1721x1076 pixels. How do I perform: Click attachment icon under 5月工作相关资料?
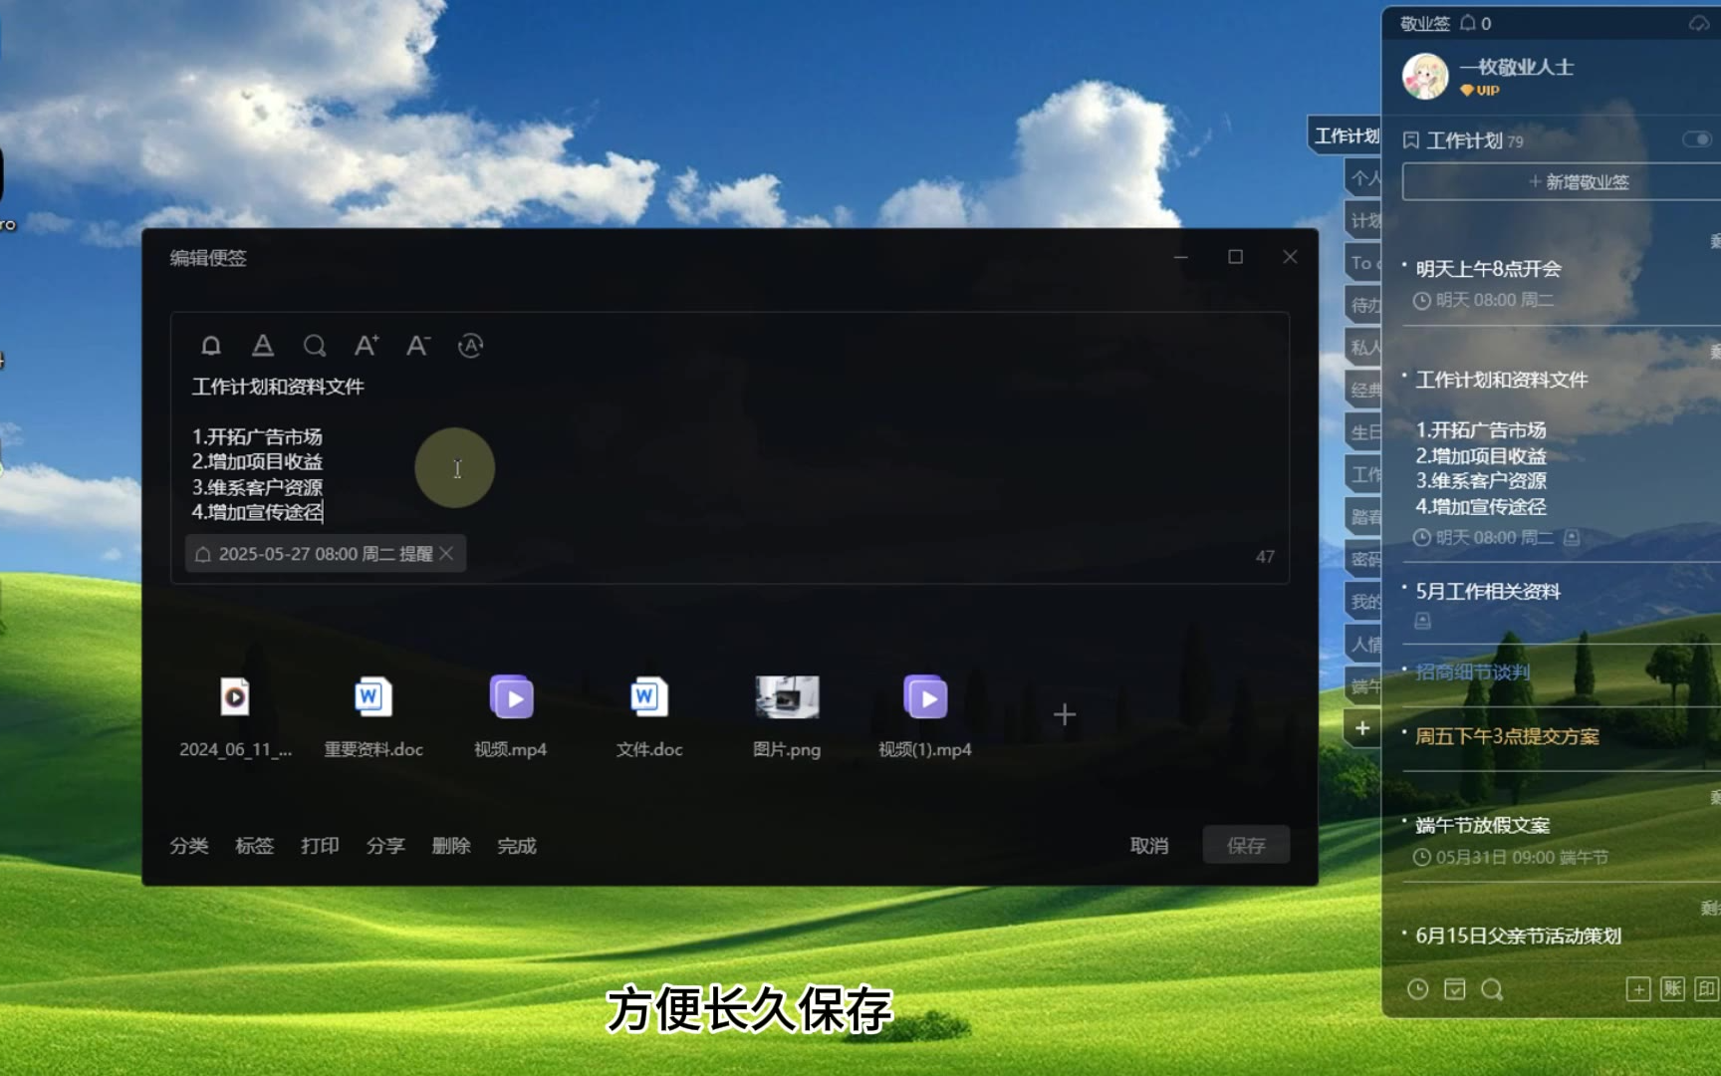(x=1423, y=621)
